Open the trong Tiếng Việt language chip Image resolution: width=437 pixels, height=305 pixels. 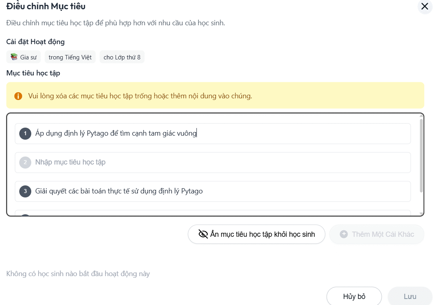tap(70, 57)
